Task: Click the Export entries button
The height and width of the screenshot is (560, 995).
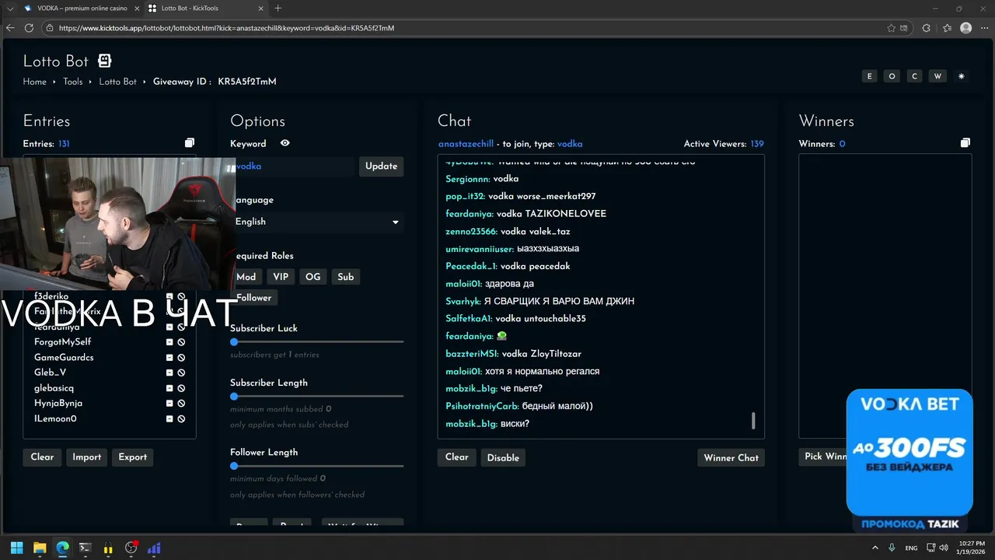Action: (132, 457)
